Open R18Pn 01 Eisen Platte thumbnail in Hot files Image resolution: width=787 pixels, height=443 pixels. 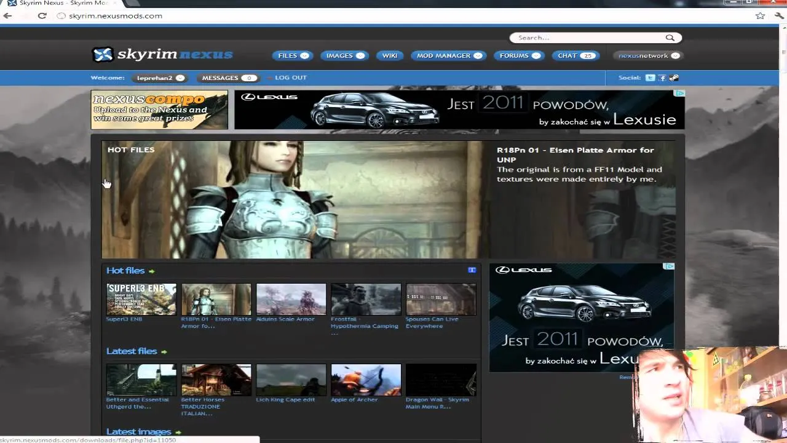click(216, 299)
